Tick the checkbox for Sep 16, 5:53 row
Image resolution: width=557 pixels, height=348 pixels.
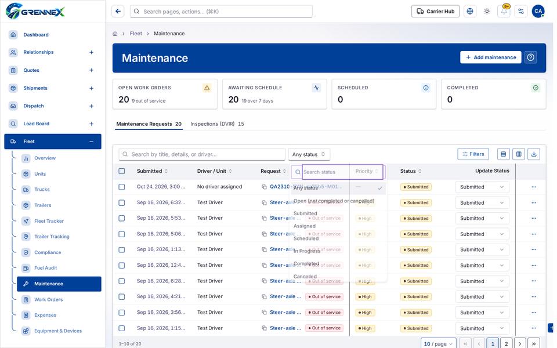pos(122,219)
